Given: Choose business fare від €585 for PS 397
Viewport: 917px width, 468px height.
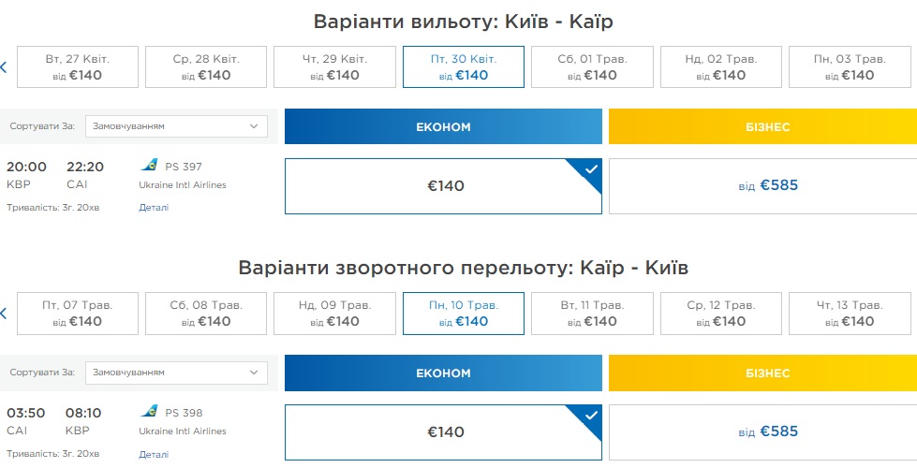Looking at the screenshot, I should tap(762, 186).
